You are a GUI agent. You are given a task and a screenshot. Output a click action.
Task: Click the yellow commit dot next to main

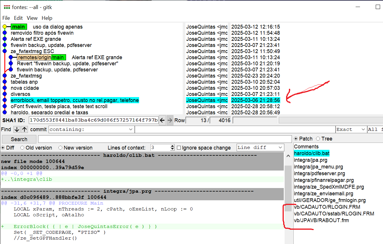click(5, 27)
